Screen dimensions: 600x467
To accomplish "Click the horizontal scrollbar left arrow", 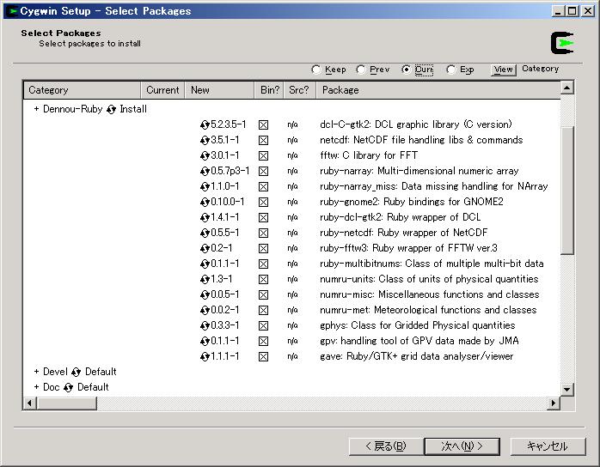I will pyautogui.click(x=30, y=403).
